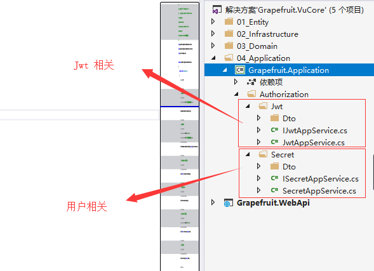
Task: Expand the SecretAppService.cs node
Action: coord(258,190)
